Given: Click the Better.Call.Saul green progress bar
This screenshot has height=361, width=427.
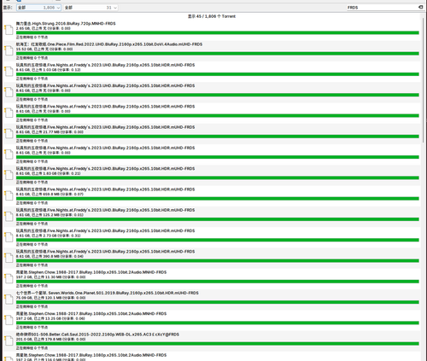Looking at the screenshot, I should click(x=218, y=344).
